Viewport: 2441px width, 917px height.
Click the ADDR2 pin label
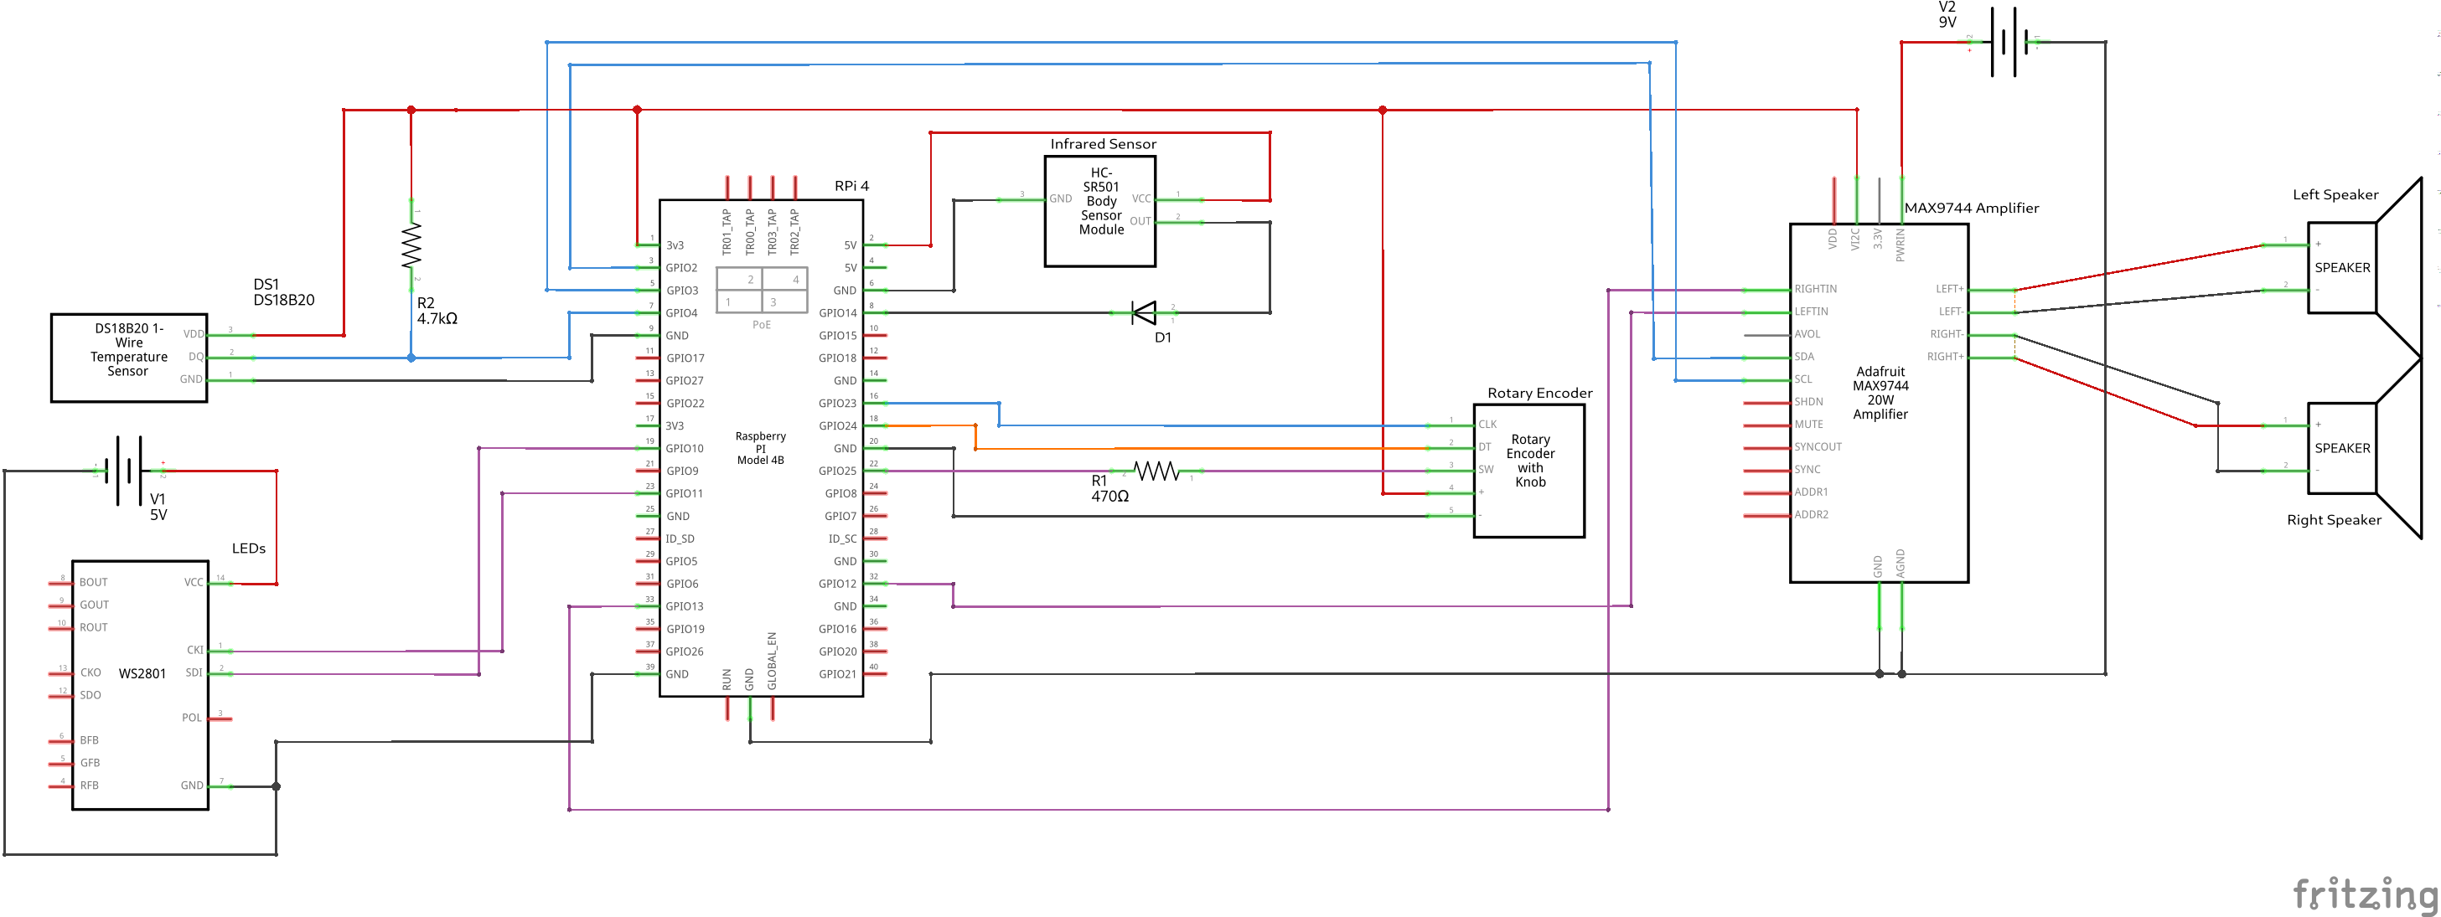pos(1811,514)
